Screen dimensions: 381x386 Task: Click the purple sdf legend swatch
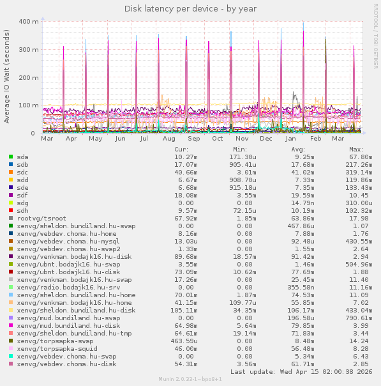point(11,195)
